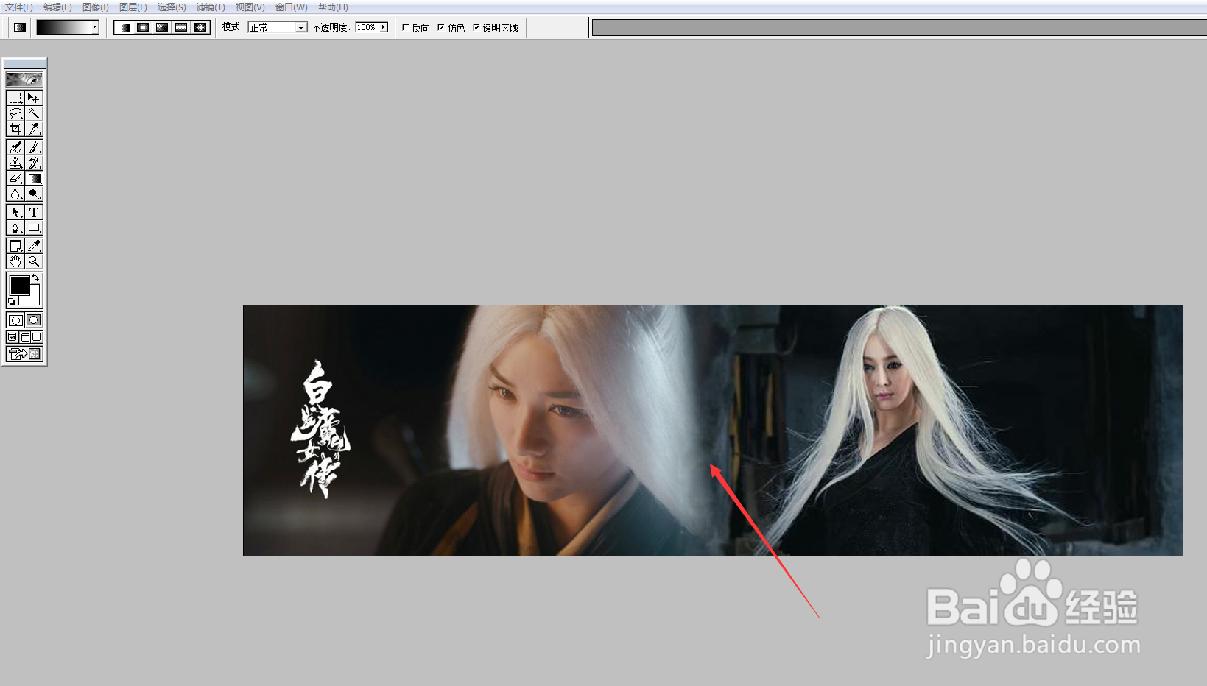This screenshot has width=1207, height=686.
Task: Jump to ImageReady button
Action: [x=24, y=354]
